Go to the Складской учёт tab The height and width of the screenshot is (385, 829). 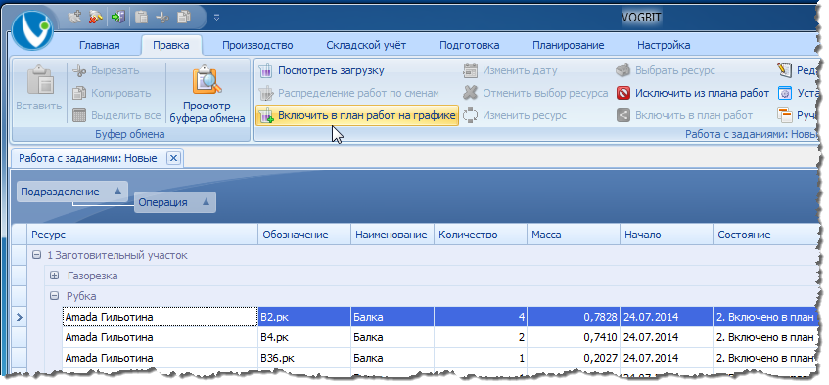tap(366, 45)
